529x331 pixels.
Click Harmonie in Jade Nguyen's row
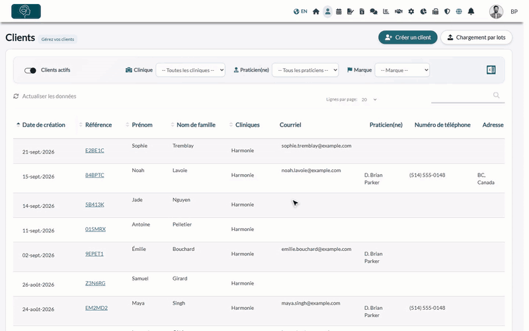click(x=242, y=205)
